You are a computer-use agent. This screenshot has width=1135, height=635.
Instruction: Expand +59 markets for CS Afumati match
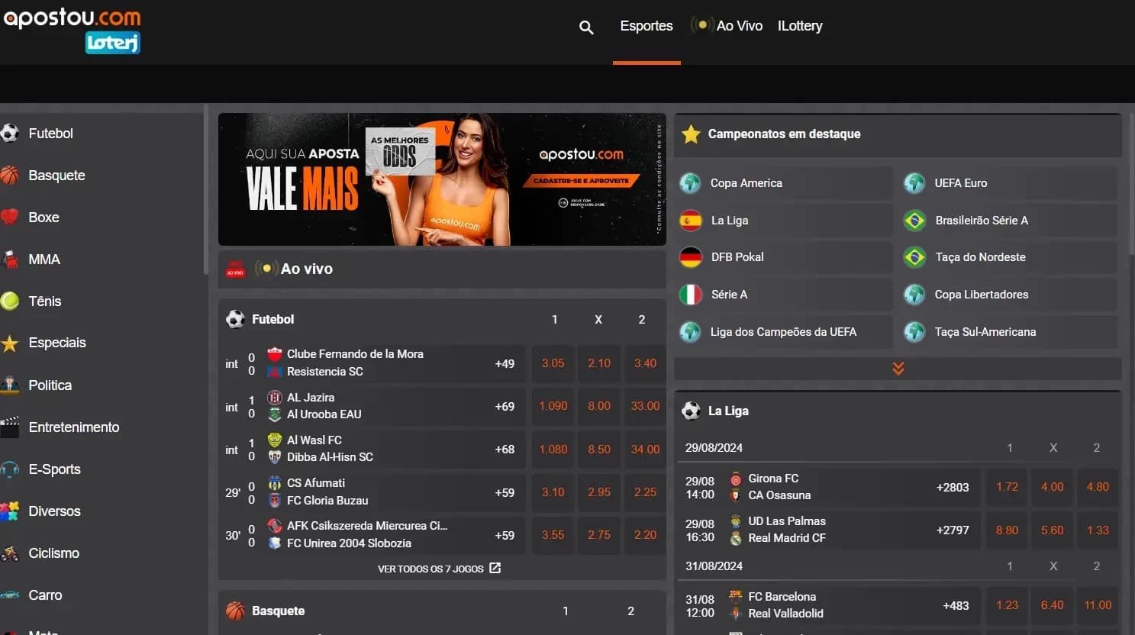[505, 492]
